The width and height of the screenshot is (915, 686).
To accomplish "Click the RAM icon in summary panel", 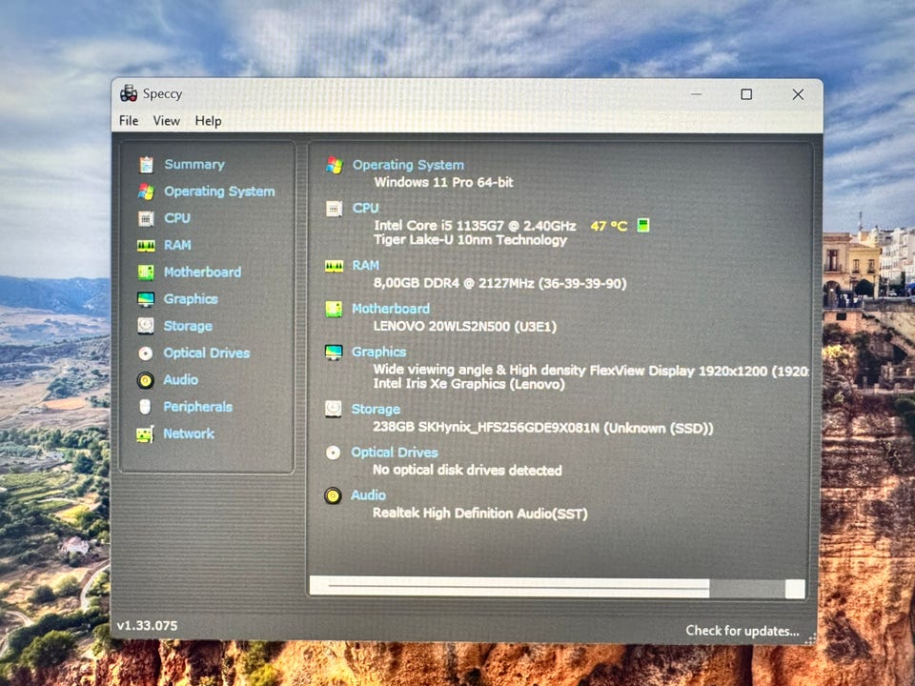I will [334, 266].
